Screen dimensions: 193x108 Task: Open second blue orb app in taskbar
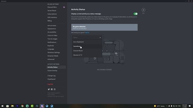pos(52,106)
